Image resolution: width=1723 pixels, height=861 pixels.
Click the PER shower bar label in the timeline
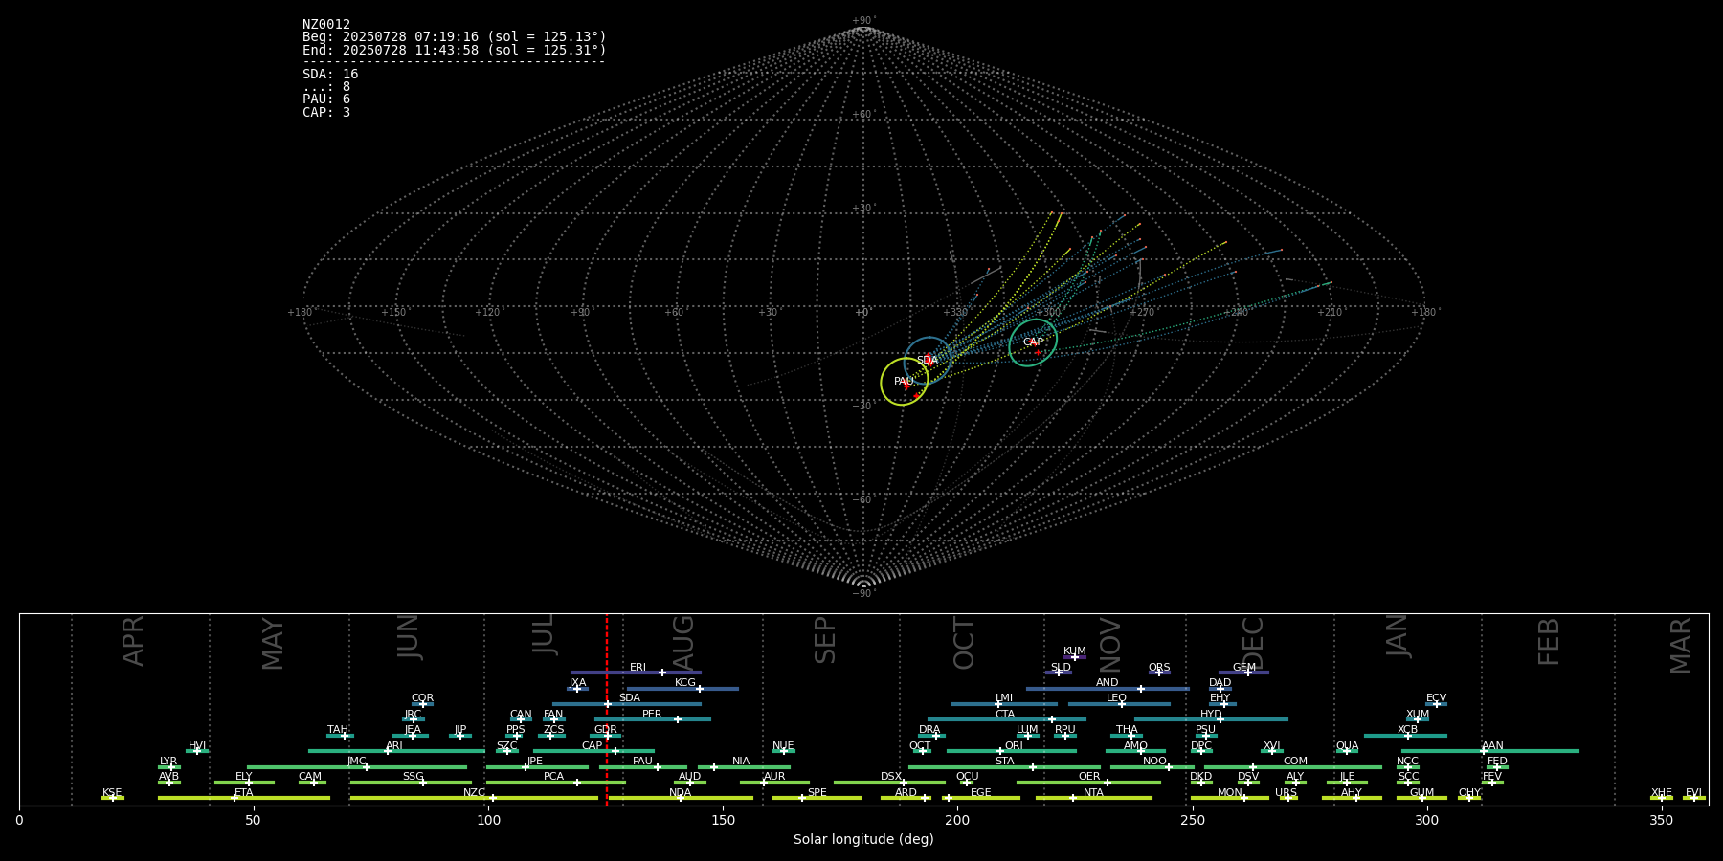click(x=652, y=714)
